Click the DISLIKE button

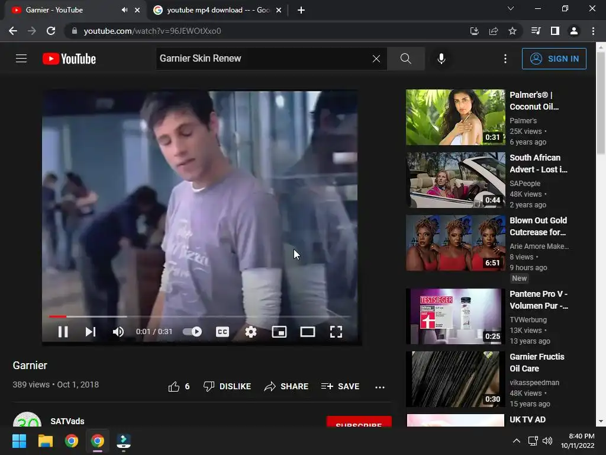click(227, 386)
